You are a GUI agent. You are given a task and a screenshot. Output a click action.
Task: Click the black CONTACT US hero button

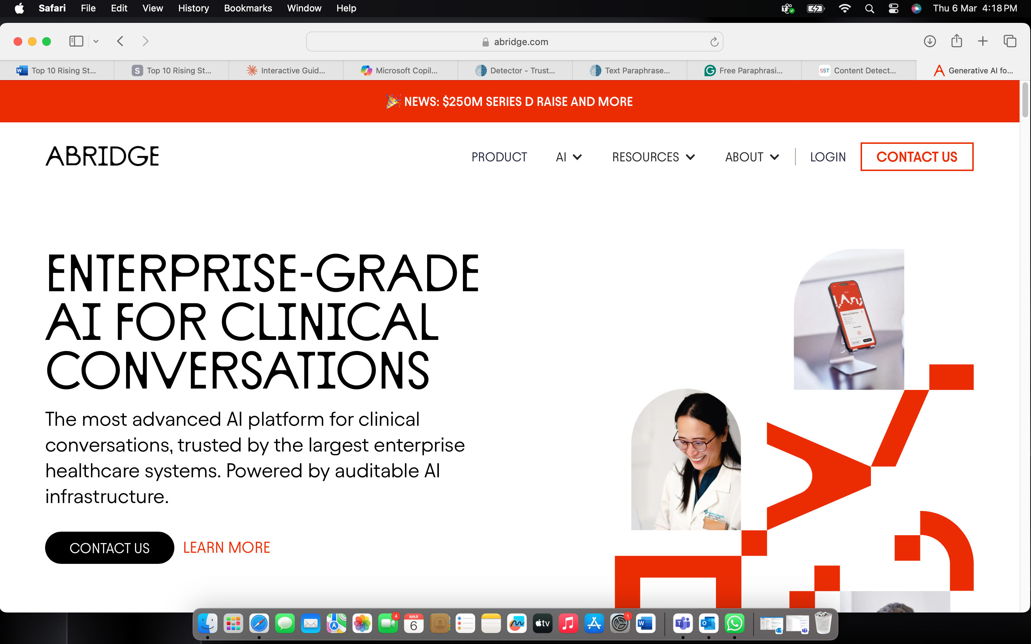coord(110,548)
